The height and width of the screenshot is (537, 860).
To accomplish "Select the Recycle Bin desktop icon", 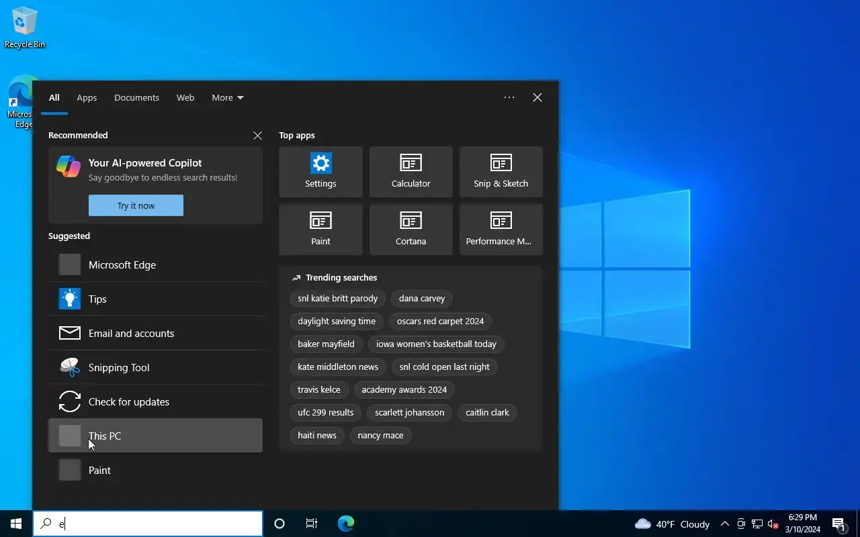I will [x=25, y=28].
